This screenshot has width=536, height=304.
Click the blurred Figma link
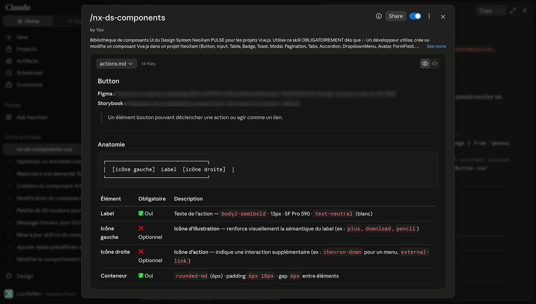pos(256,94)
